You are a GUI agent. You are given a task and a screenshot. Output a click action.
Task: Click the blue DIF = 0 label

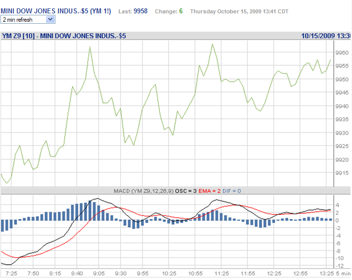coord(232,191)
